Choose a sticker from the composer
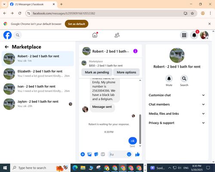The image size is (215, 172). 96,154
